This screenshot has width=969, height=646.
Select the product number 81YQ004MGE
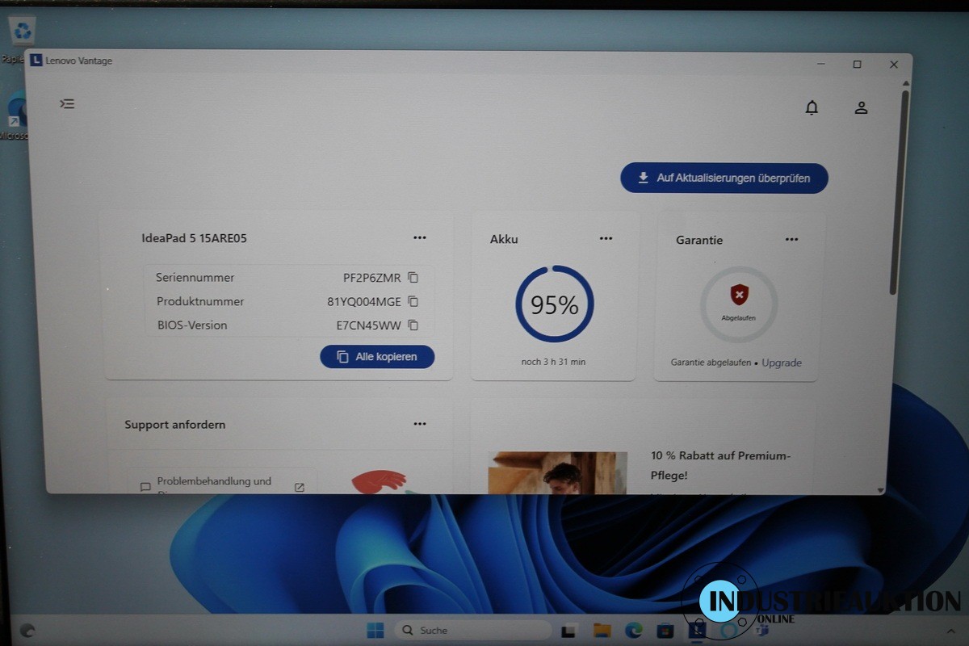tap(364, 302)
